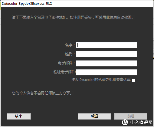Click the 接收 Datacolor 的免费更新和专享优惠 label
The height and width of the screenshot is (127, 154).
tap(101, 80)
